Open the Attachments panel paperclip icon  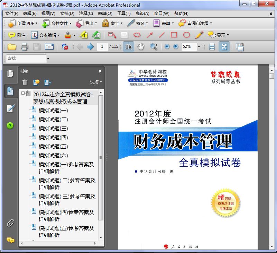[x=10, y=223]
